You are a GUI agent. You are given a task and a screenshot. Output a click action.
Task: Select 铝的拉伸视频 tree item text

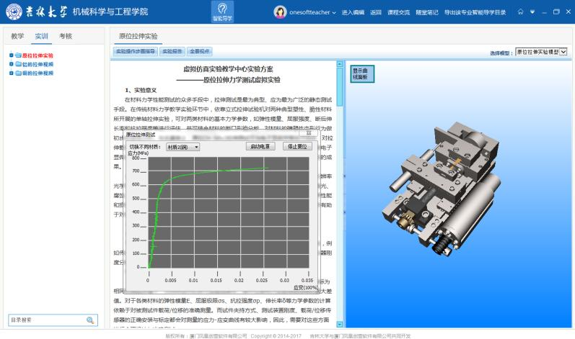pyautogui.click(x=38, y=64)
